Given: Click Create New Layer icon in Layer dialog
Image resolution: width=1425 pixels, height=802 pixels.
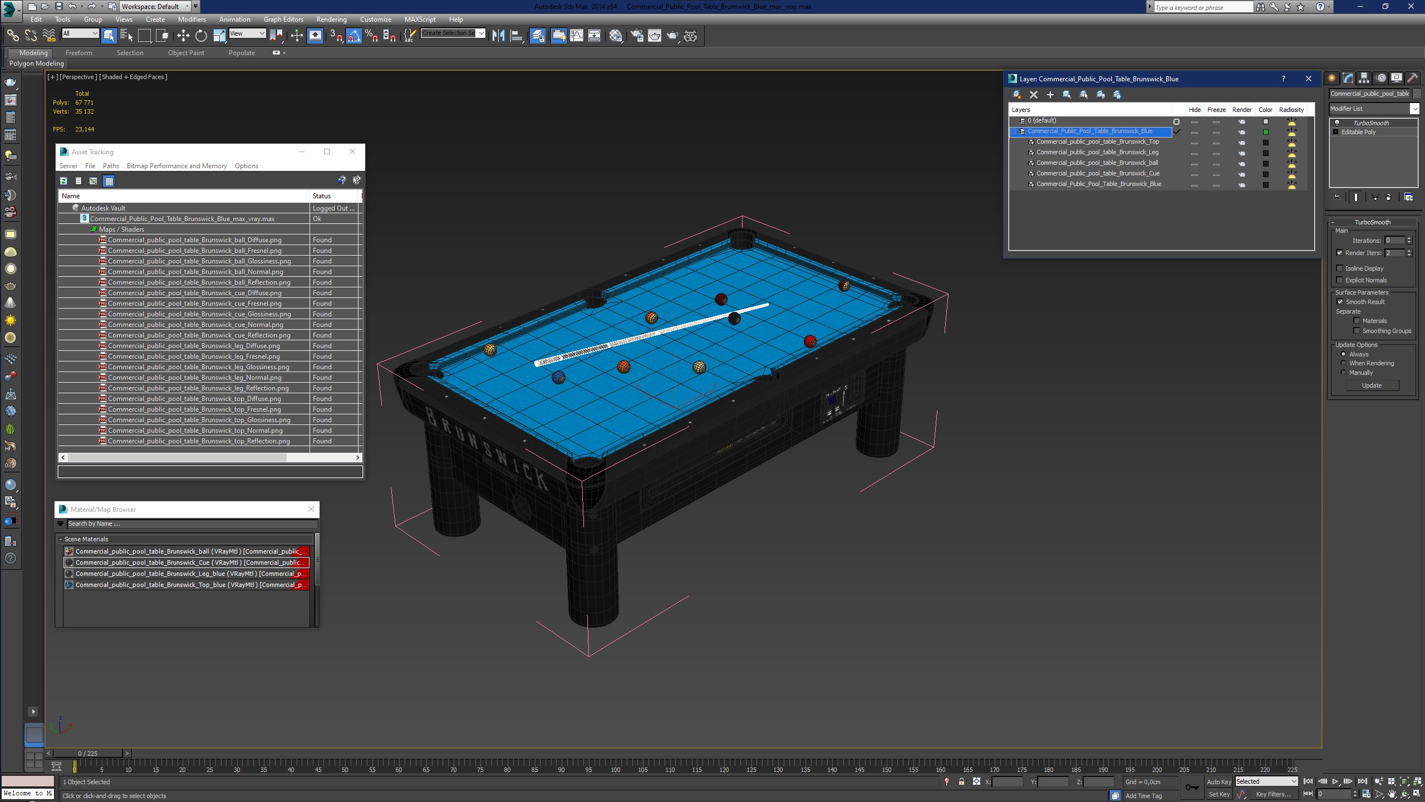Looking at the screenshot, I should 1016,95.
